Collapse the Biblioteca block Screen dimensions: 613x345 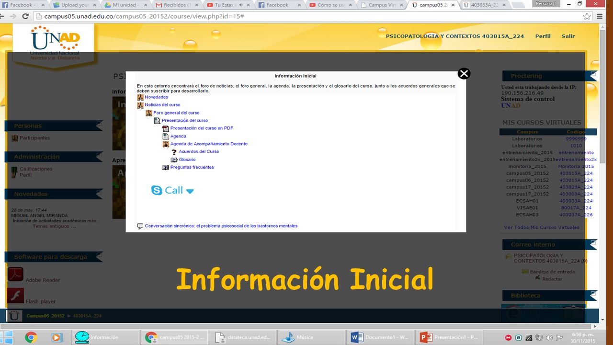click(593, 294)
